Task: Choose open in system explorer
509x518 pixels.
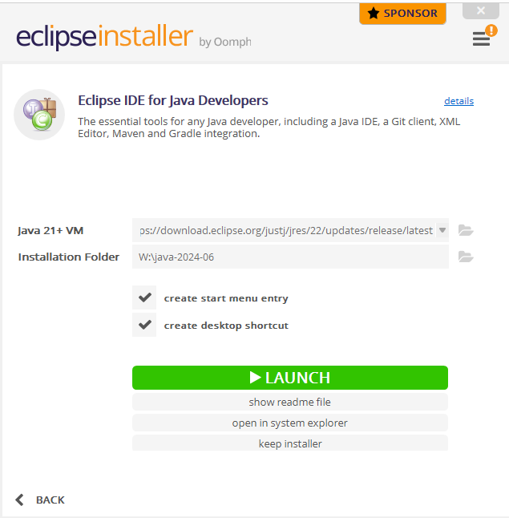Action: [290, 423]
